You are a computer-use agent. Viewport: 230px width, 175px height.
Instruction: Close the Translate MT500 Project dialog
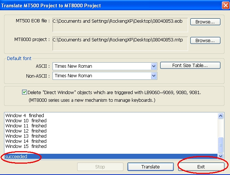click(x=226, y=5)
